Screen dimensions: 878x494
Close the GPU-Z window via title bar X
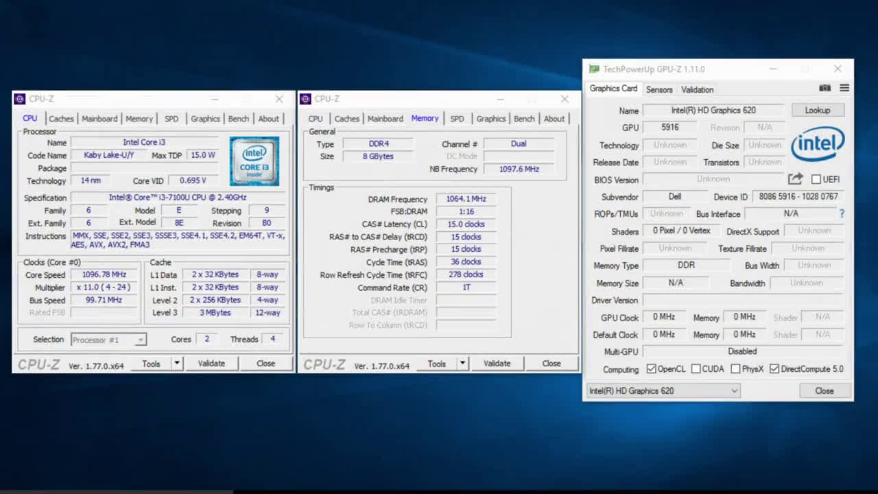pyautogui.click(x=838, y=69)
